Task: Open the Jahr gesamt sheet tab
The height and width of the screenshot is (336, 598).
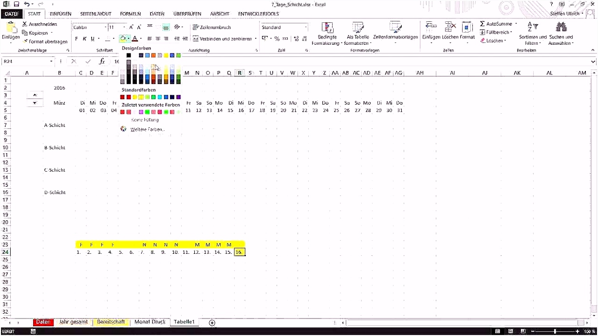Action: pyautogui.click(x=73, y=322)
